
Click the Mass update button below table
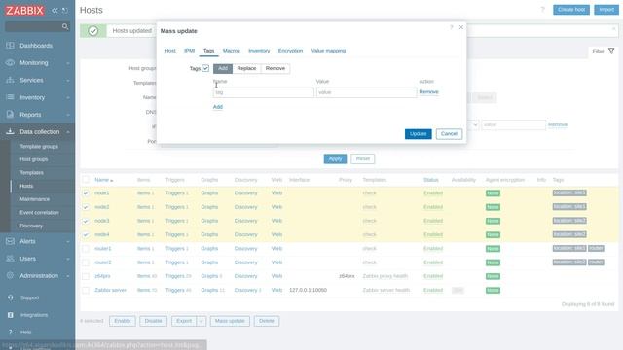pos(230,321)
